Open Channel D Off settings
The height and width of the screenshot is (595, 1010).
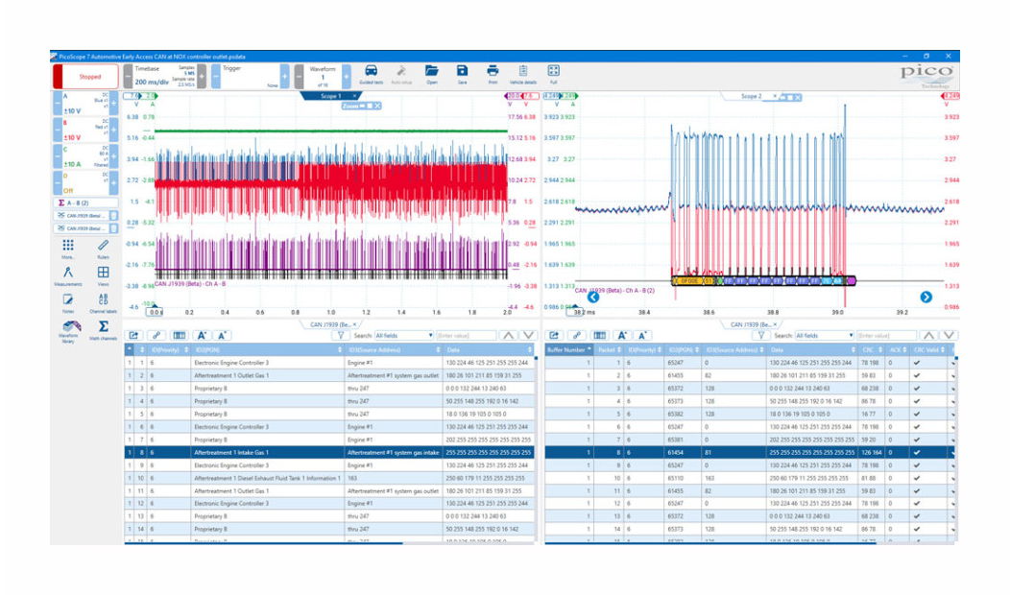click(85, 183)
